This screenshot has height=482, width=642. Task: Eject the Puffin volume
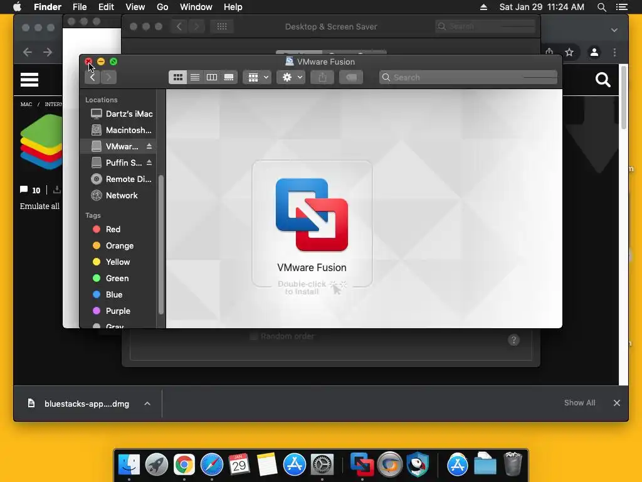(x=149, y=163)
